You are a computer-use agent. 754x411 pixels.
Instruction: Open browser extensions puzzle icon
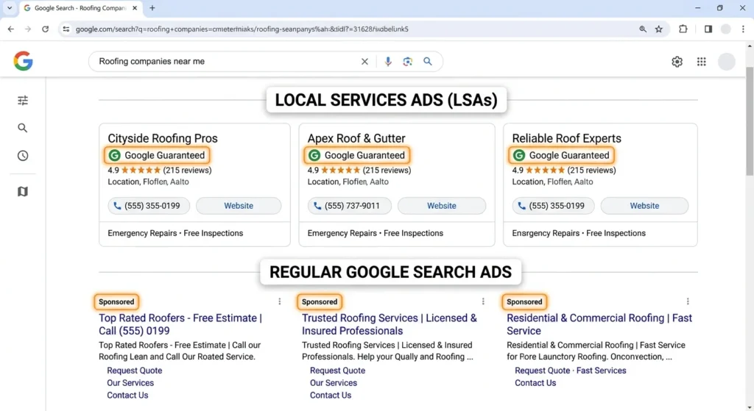683,29
